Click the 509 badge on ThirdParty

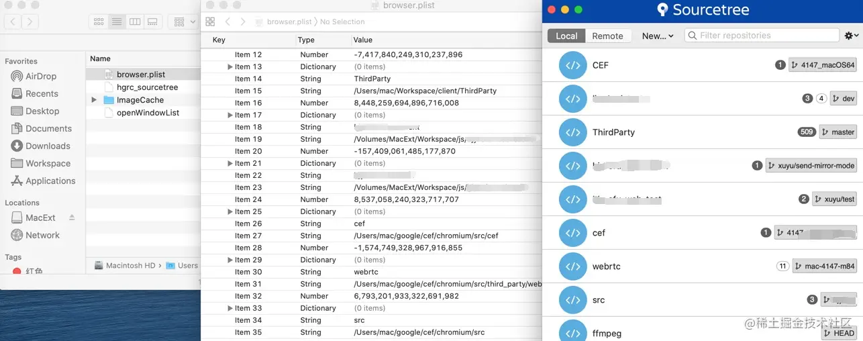(807, 132)
